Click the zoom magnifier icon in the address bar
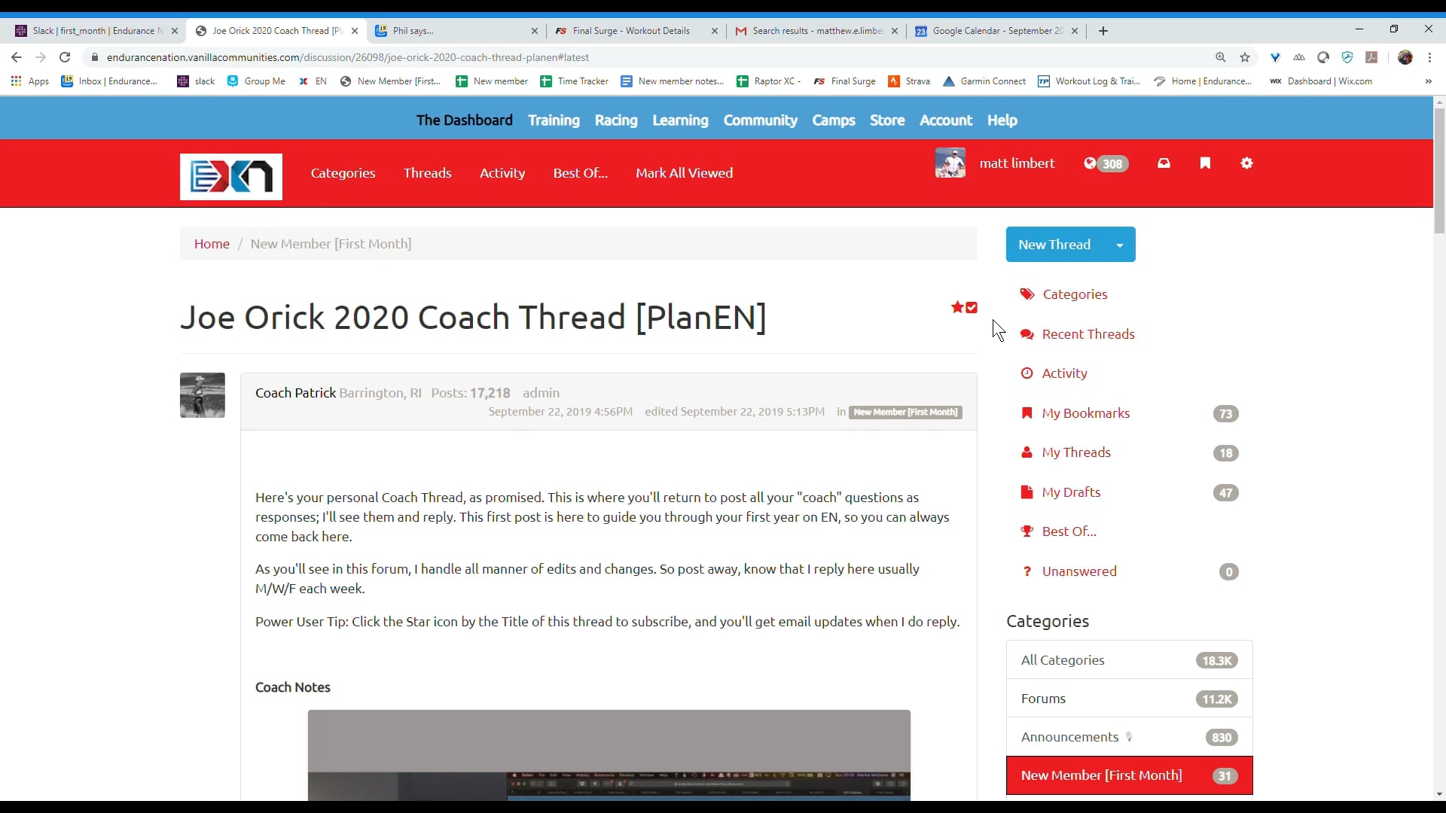 1221,57
